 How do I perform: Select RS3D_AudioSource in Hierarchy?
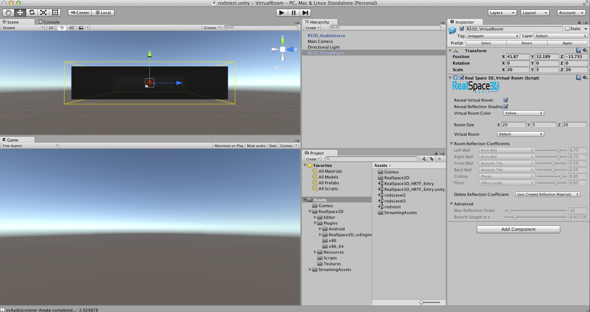(x=326, y=36)
